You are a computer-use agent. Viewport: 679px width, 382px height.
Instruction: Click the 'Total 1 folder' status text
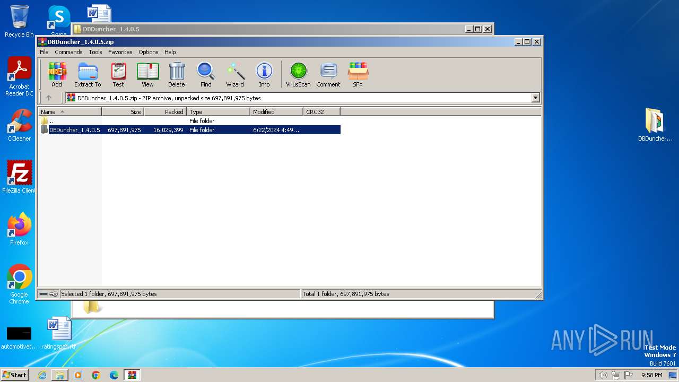(x=345, y=294)
